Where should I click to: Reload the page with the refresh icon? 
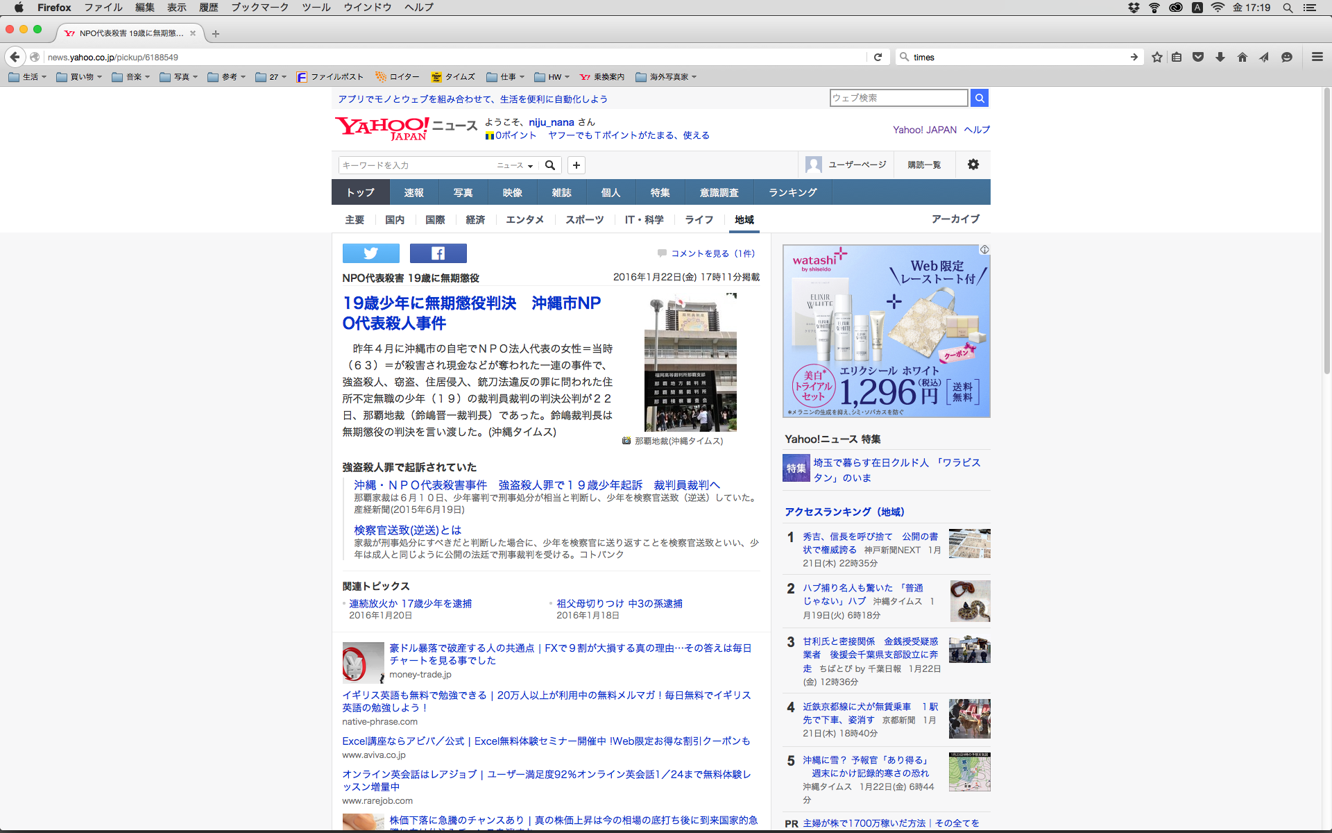click(x=878, y=57)
